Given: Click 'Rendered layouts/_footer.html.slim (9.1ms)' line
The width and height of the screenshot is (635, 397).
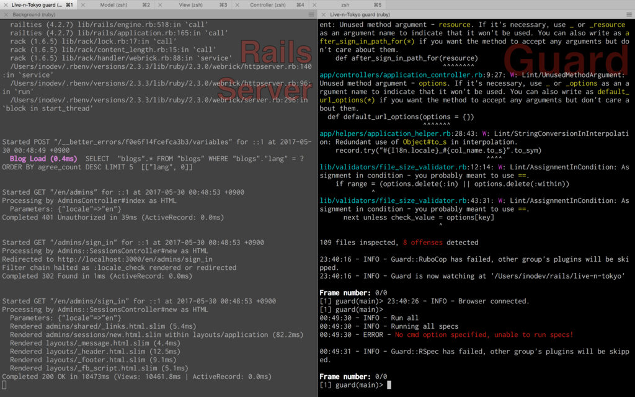Looking at the screenshot, I should [93, 360].
